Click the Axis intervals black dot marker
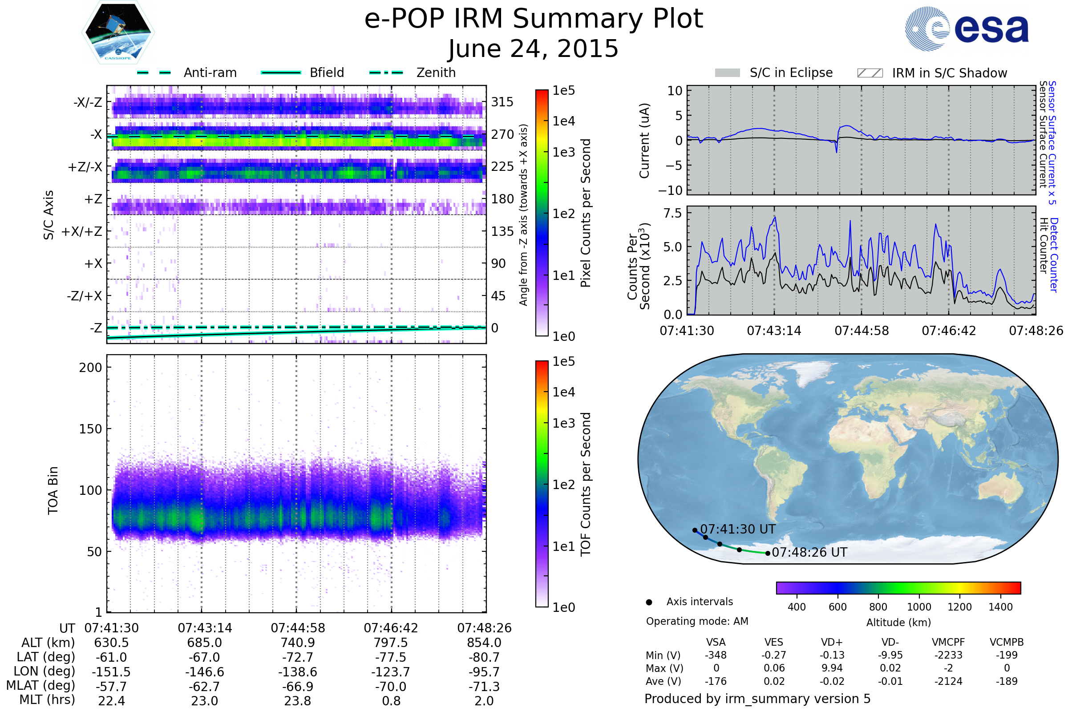This screenshot has width=1068, height=712. click(x=649, y=602)
